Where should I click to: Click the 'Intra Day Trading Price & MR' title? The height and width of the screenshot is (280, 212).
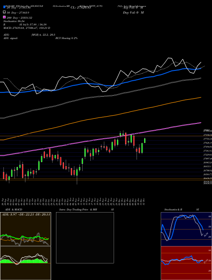78,210
